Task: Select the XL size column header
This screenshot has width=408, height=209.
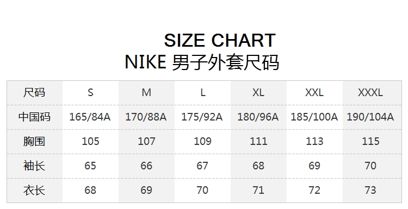Action: (x=258, y=93)
